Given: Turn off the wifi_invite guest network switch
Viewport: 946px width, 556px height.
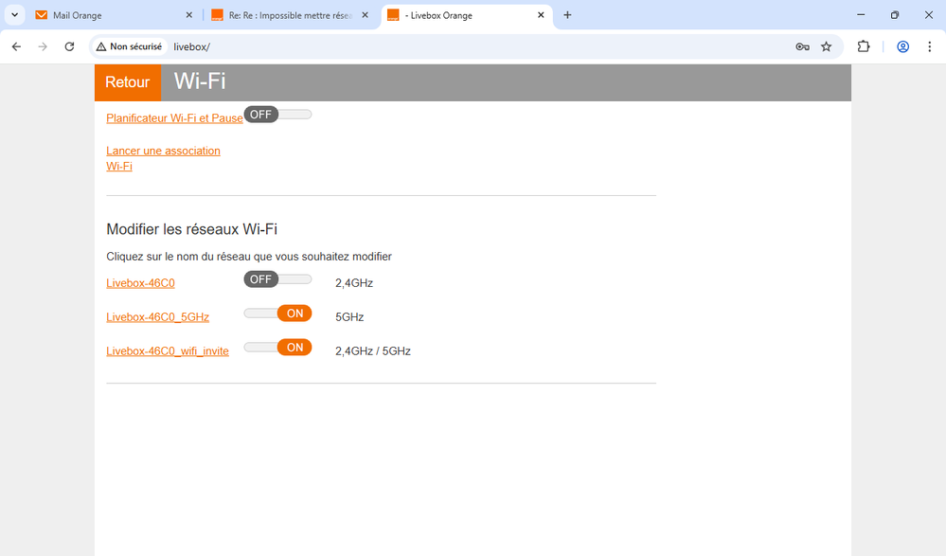Looking at the screenshot, I should (277, 347).
